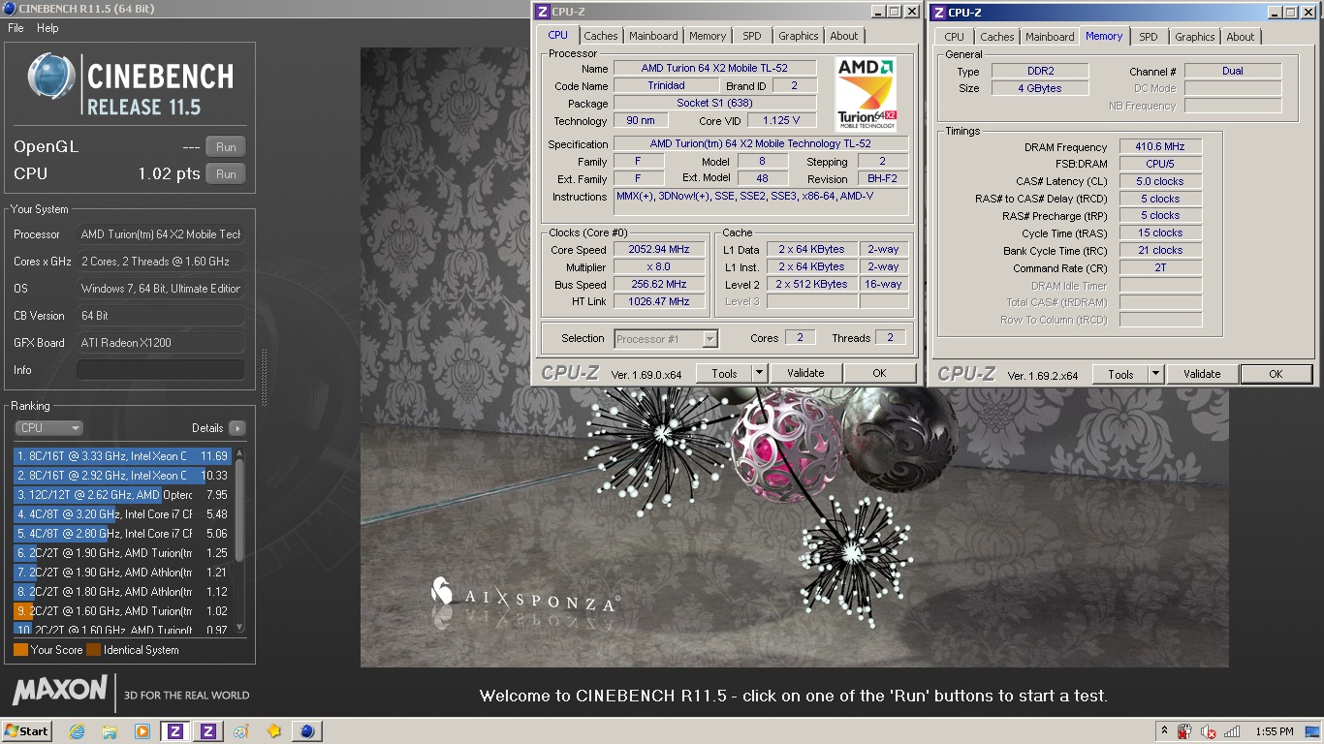This screenshot has width=1324, height=744.
Task: Switch to Caches tab in left CPU-Z
Action: (601, 36)
